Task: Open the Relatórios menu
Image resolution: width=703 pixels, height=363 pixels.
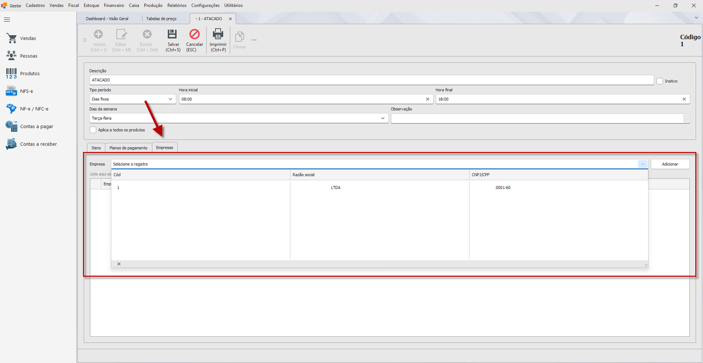Action: click(x=177, y=5)
